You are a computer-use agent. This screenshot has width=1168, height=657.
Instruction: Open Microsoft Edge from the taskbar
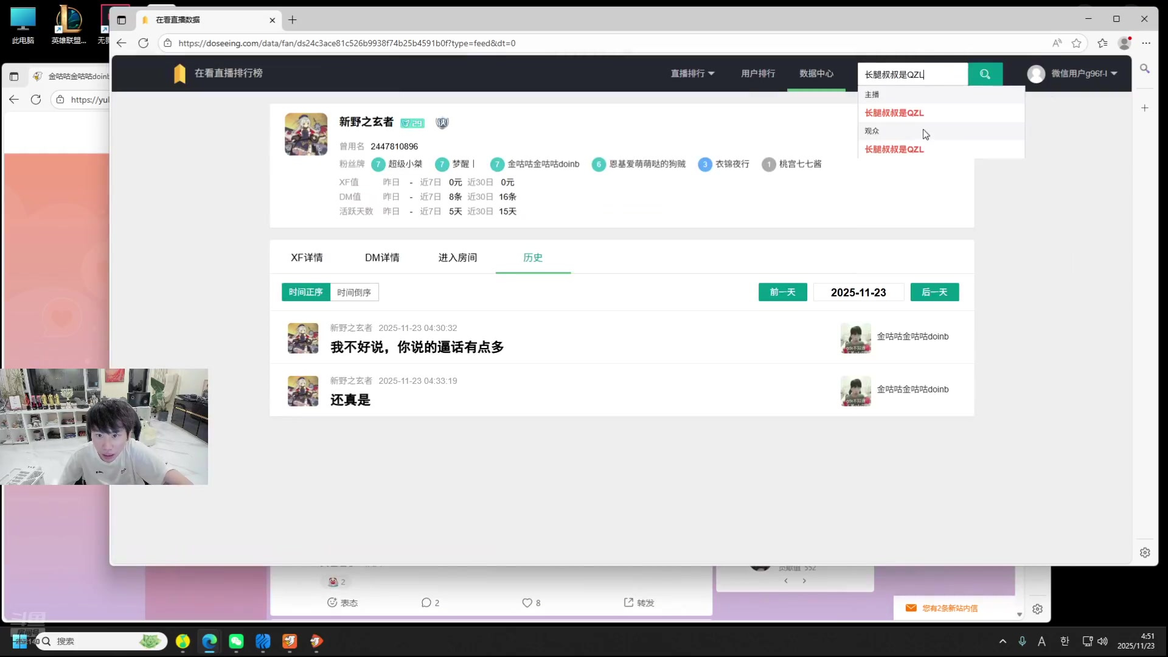(x=209, y=641)
